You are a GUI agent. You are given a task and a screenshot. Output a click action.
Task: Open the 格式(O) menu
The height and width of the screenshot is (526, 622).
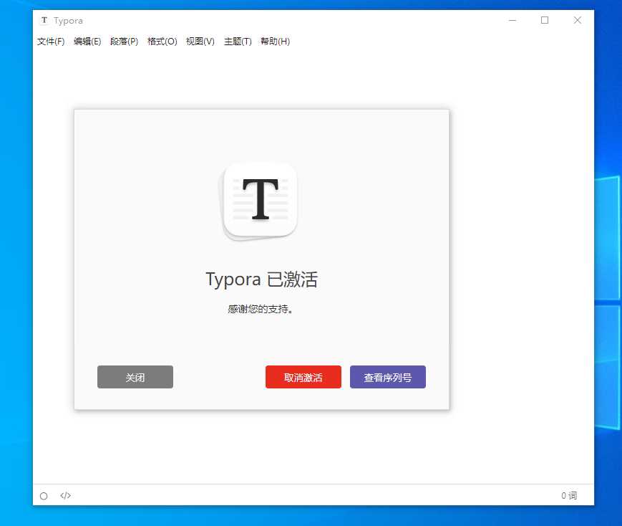(x=162, y=42)
